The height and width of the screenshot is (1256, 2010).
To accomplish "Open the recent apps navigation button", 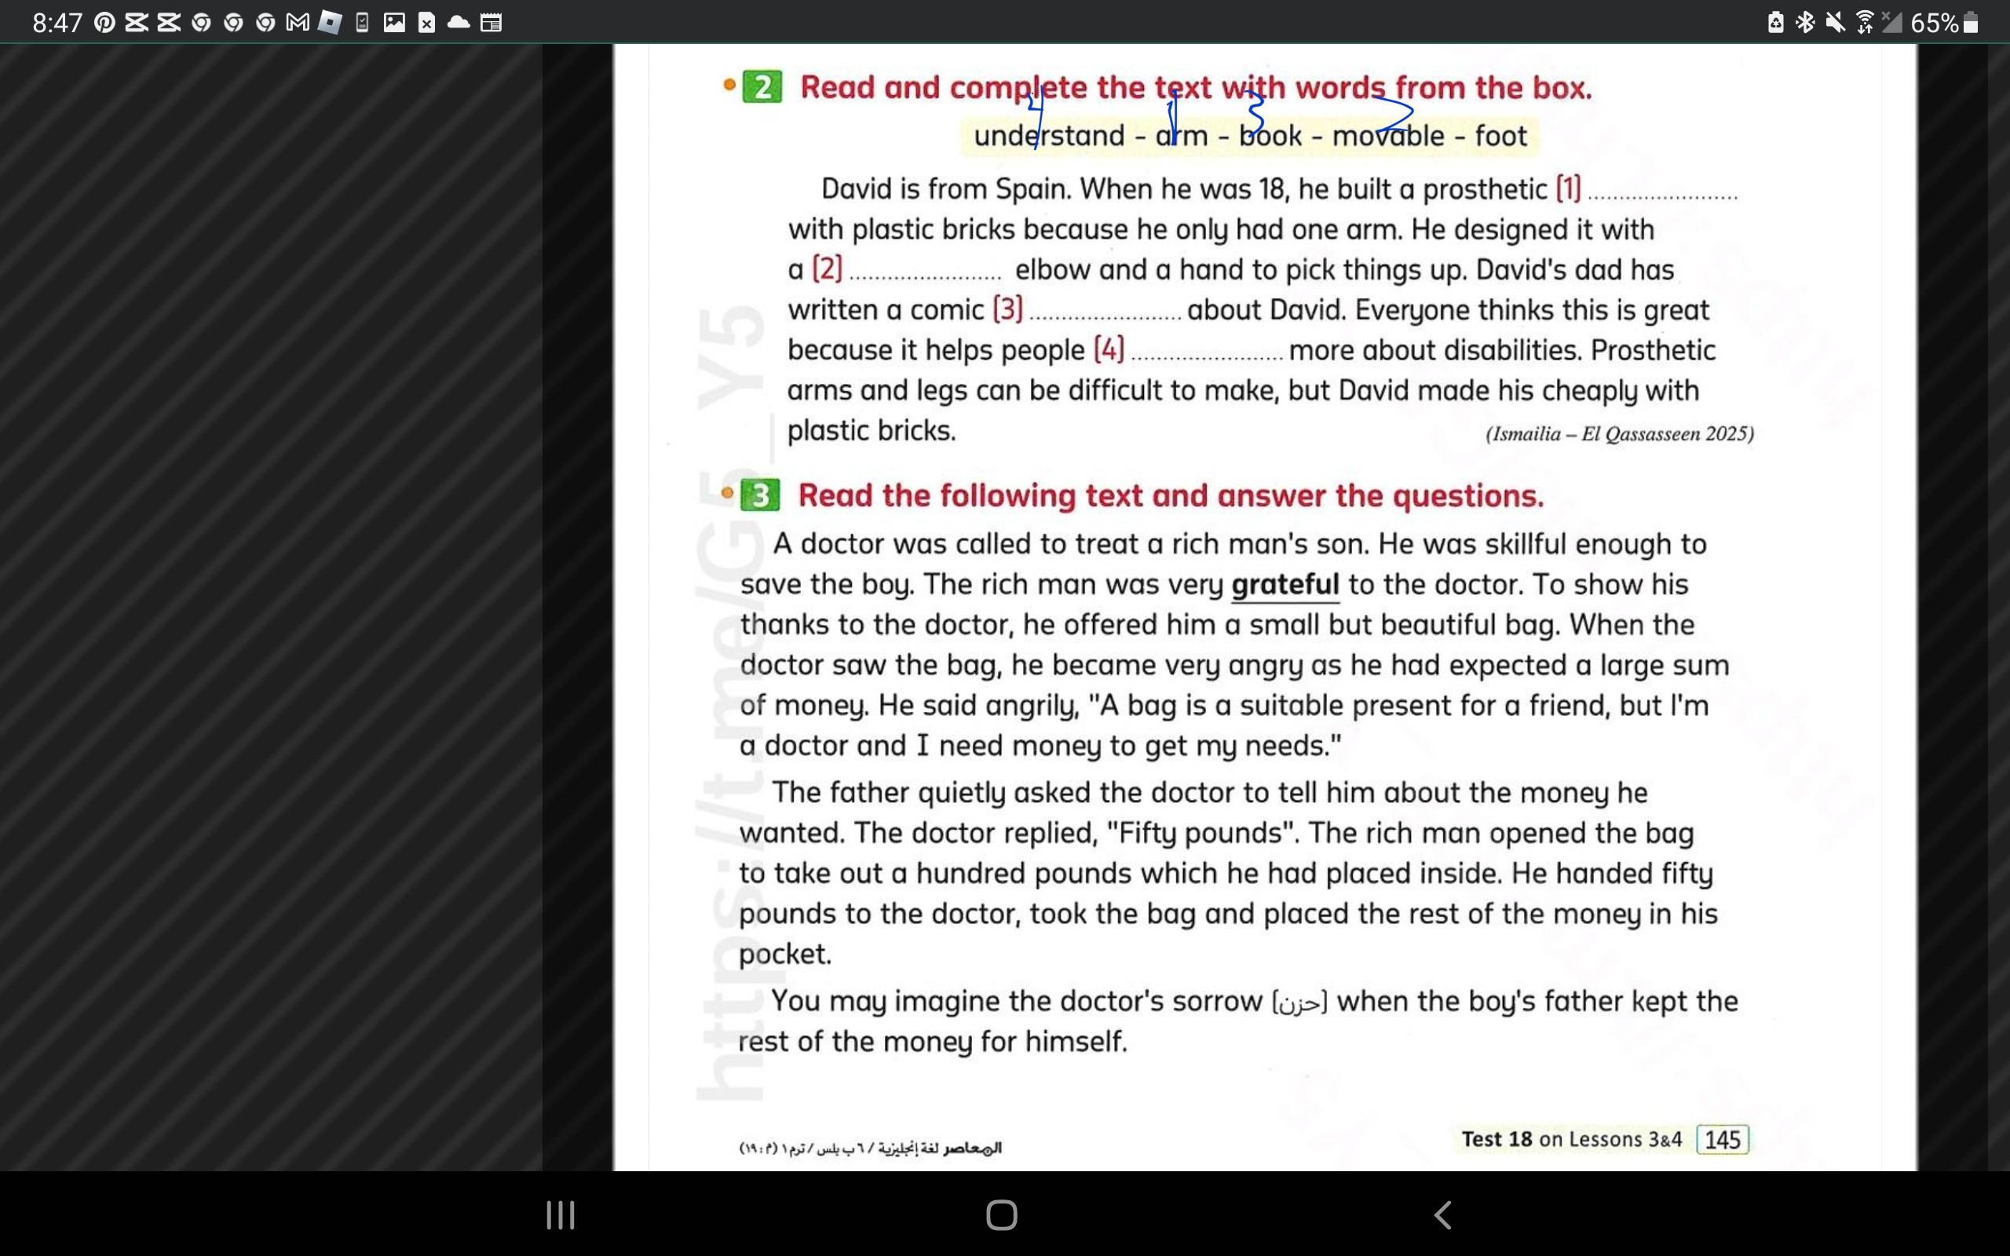I will [x=561, y=1215].
